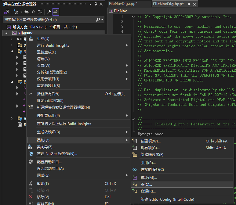236x205 pixels.
Task: Switch to the FileNavDlg.cpp* tab
Action: point(123,4)
